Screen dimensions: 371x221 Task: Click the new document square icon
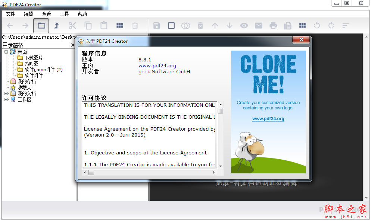(x=171, y=25)
